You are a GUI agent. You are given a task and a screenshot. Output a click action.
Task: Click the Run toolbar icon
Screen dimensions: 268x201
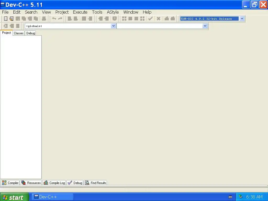pos(130,19)
